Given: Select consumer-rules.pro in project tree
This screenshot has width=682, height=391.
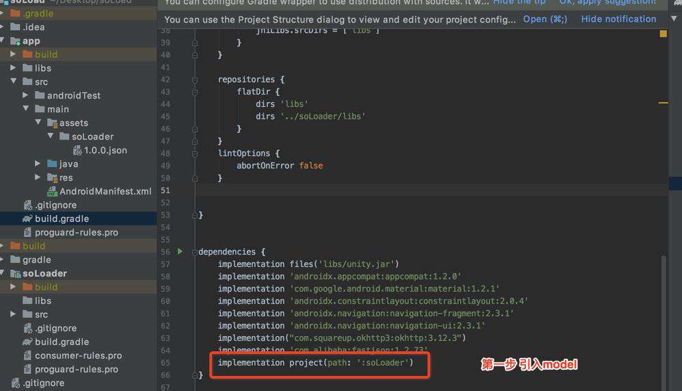Looking at the screenshot, I should [x=78, y=355].
